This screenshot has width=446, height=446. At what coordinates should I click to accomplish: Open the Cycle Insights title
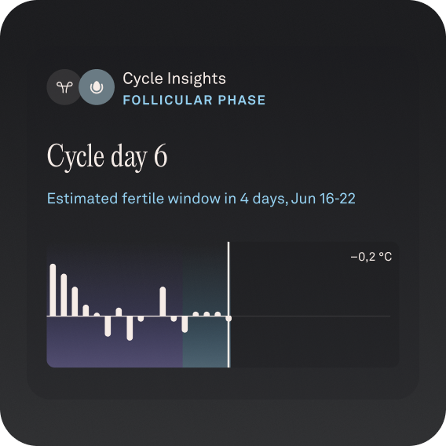[174, 79]
